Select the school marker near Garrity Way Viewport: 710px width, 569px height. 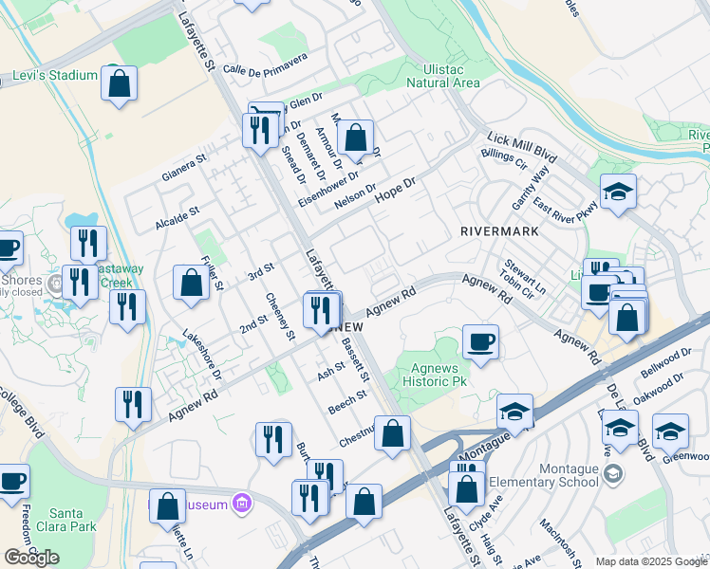[618, 193]
